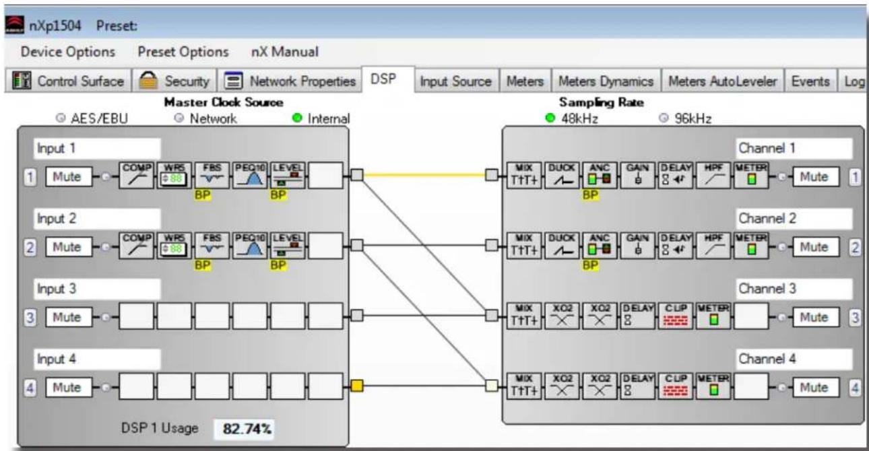Open the DELAY block on Channel 3
Screen dimensions: 869x451
coord(638,316)
